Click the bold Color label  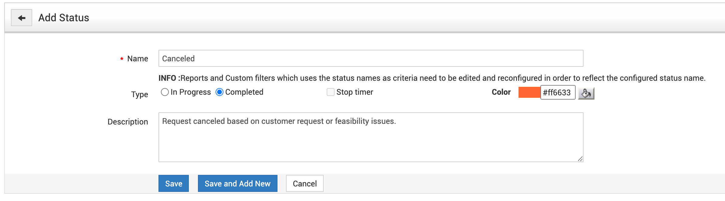tap(501, 92)
